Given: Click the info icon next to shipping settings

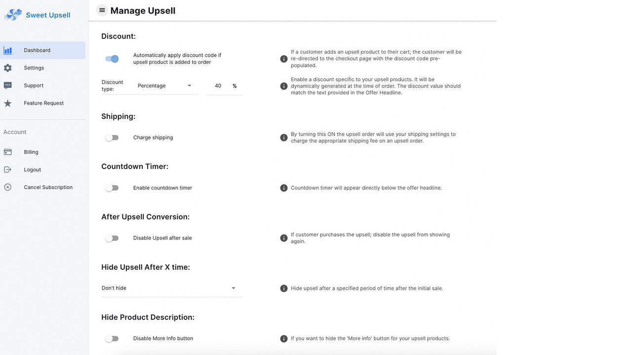Looking at the screenshot, I should (x=284, y=137).
